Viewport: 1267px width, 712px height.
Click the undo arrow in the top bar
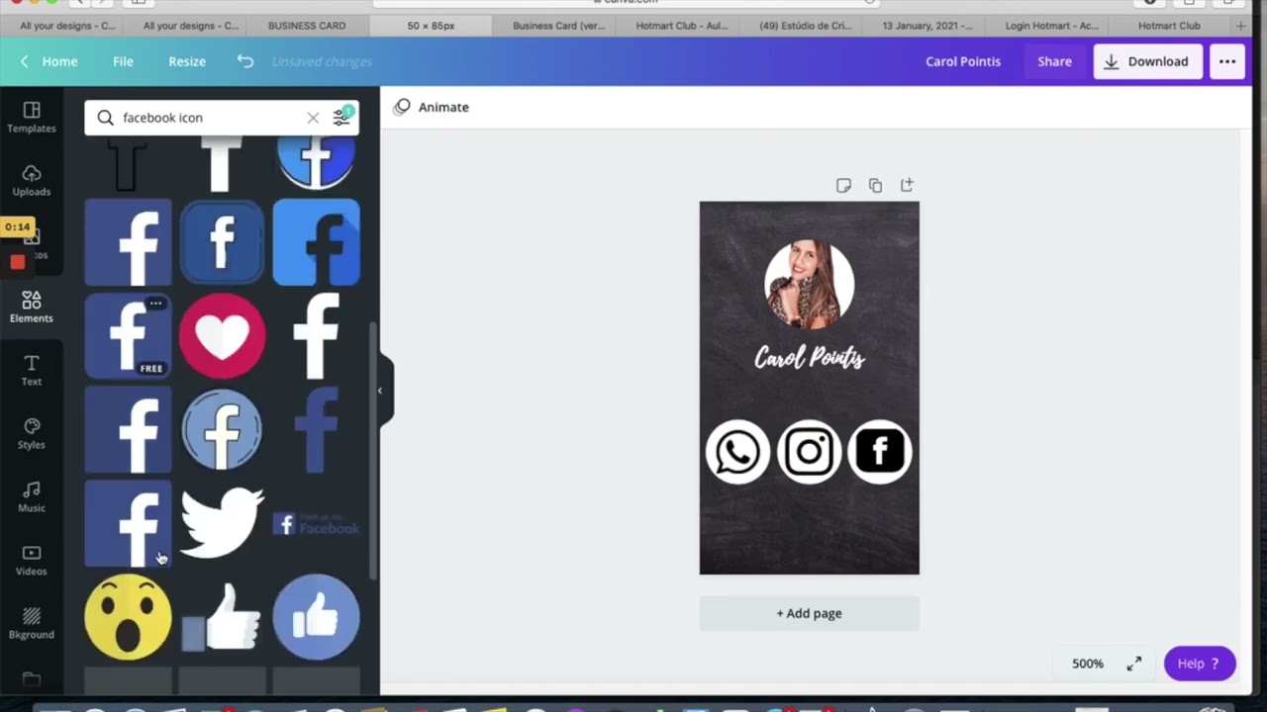click(245, 61)
